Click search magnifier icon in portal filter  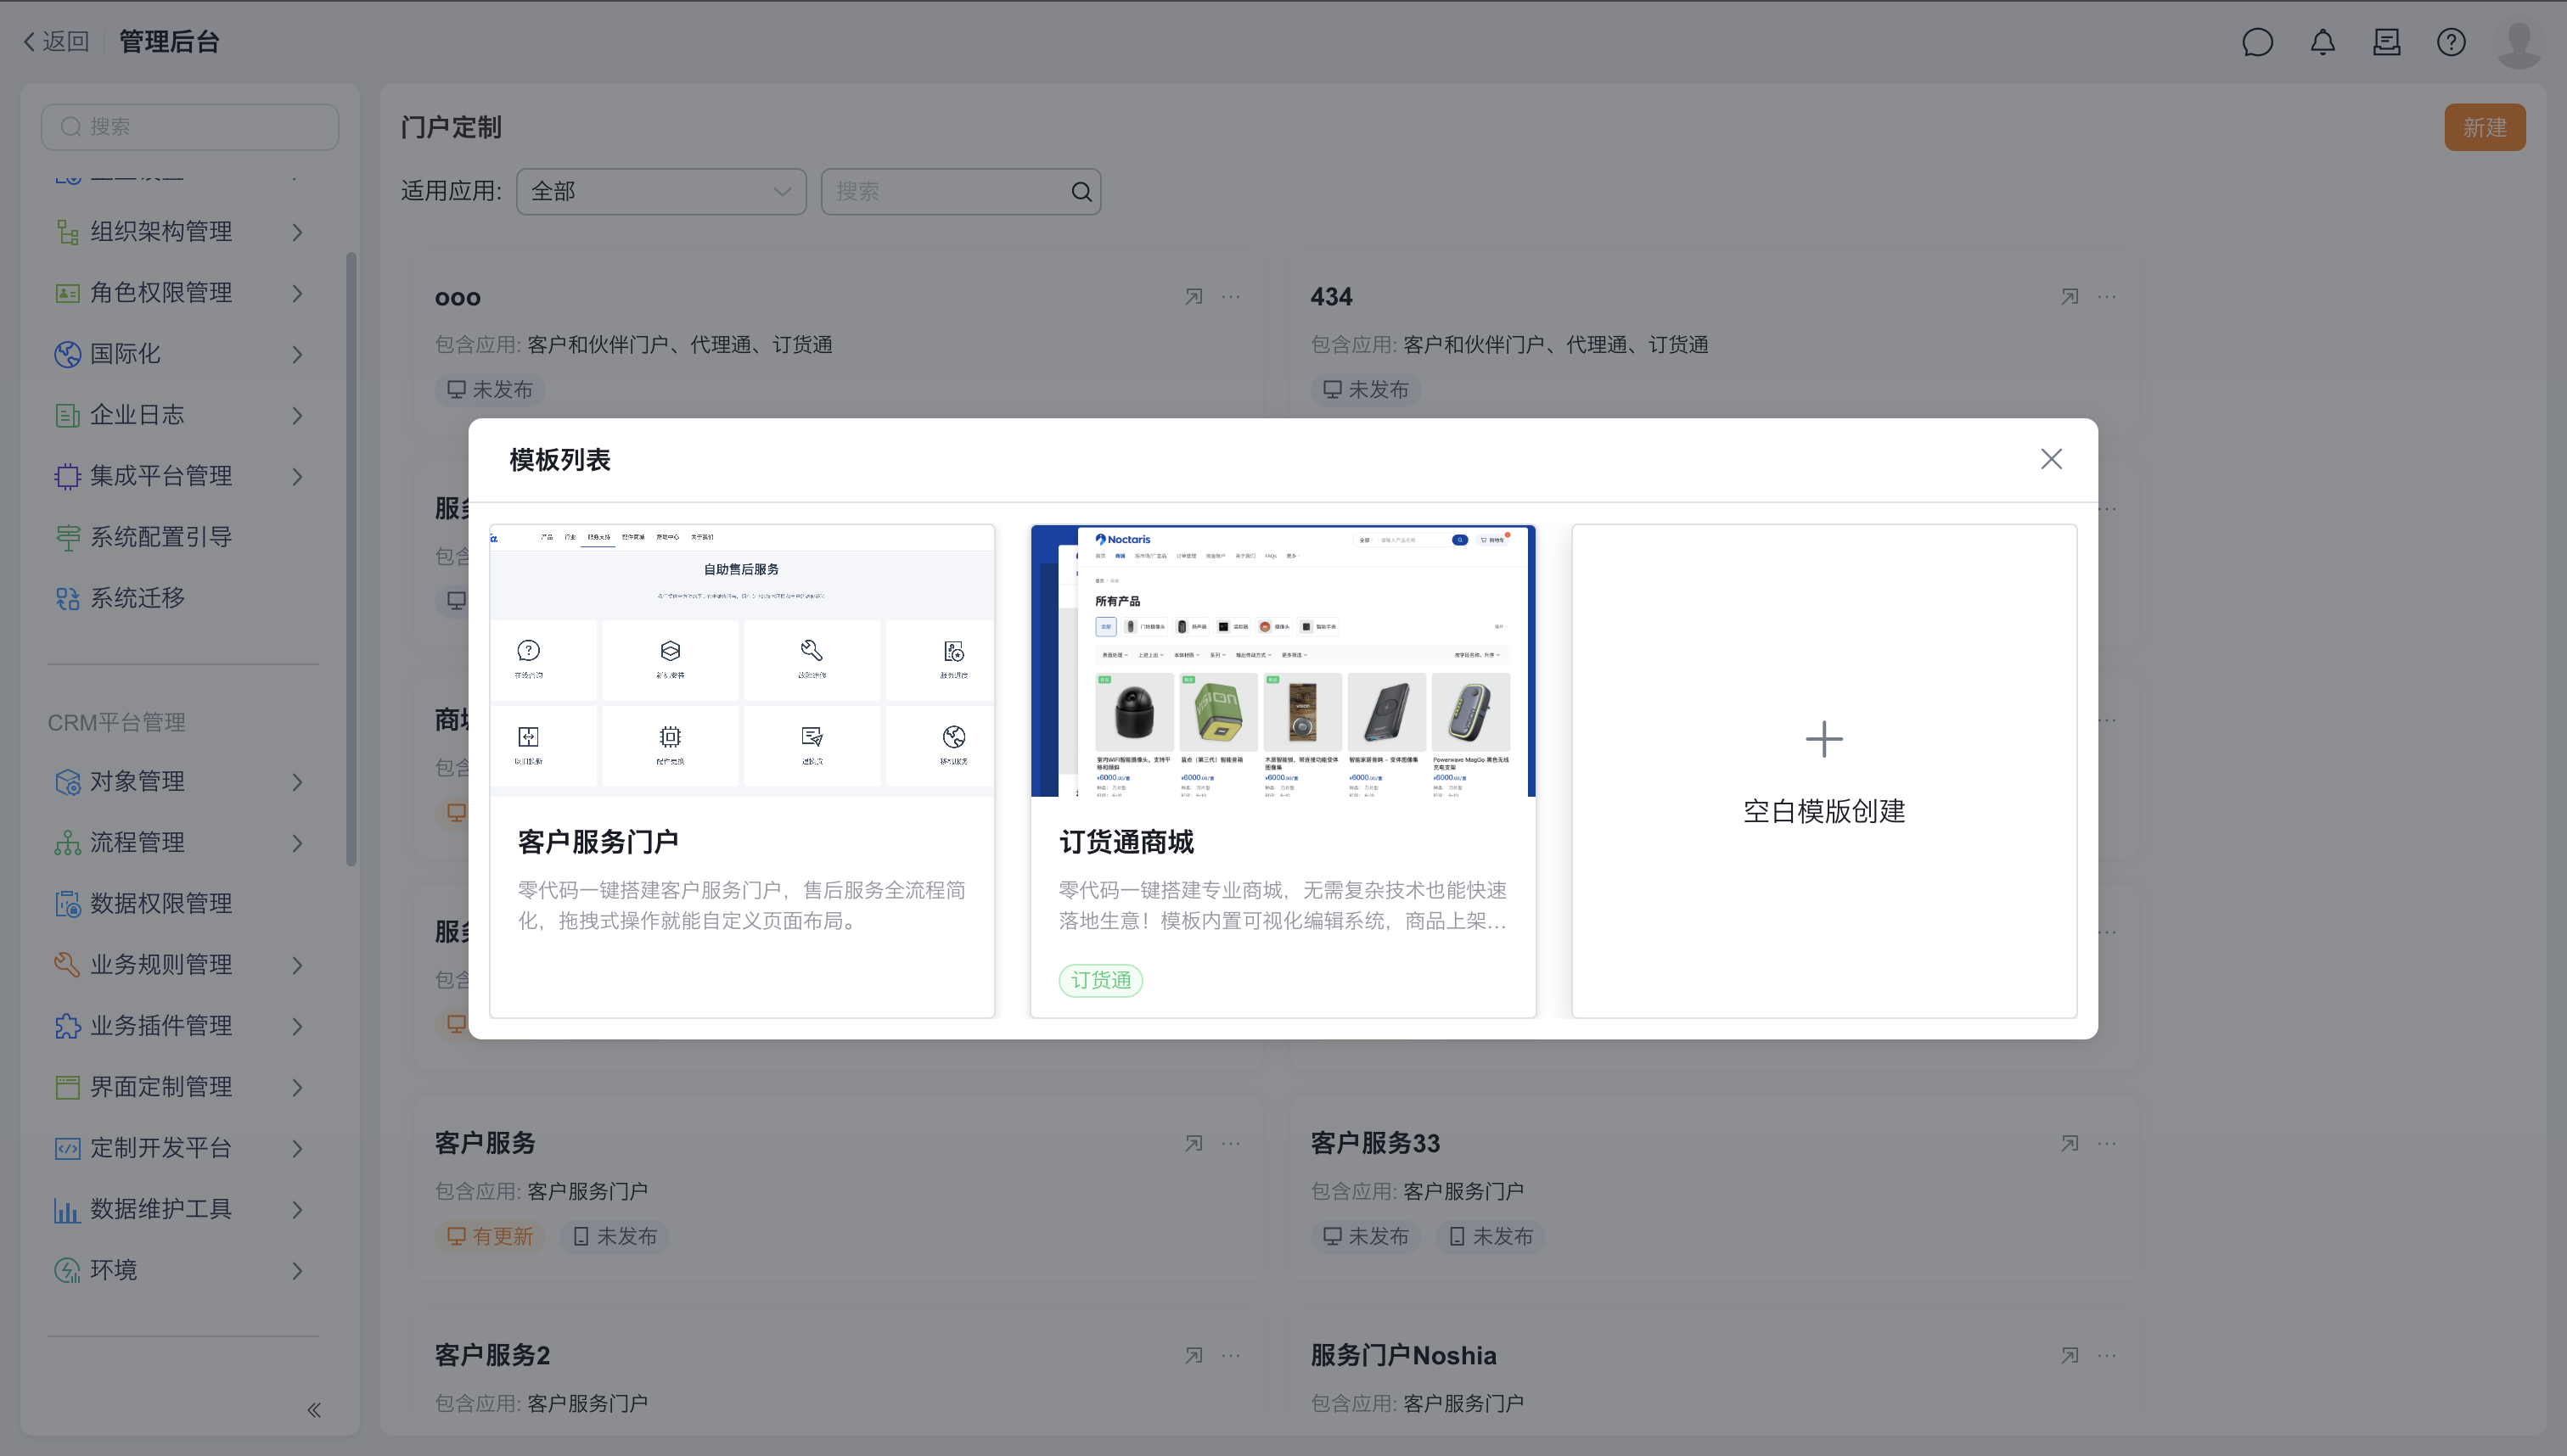[1081, 192]
